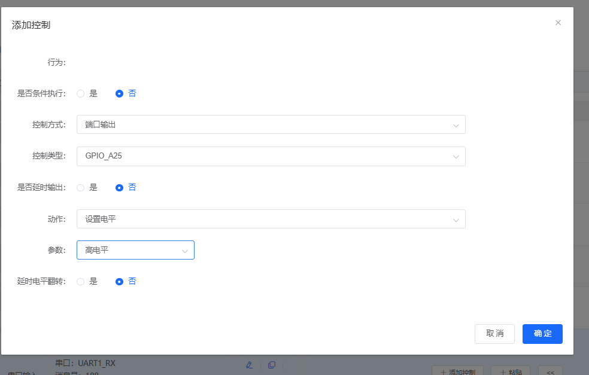Viewport: 589px width, 375px height.
Task: Click the chevron arrow in the 控制方式 box
Action: click(456, 125)
